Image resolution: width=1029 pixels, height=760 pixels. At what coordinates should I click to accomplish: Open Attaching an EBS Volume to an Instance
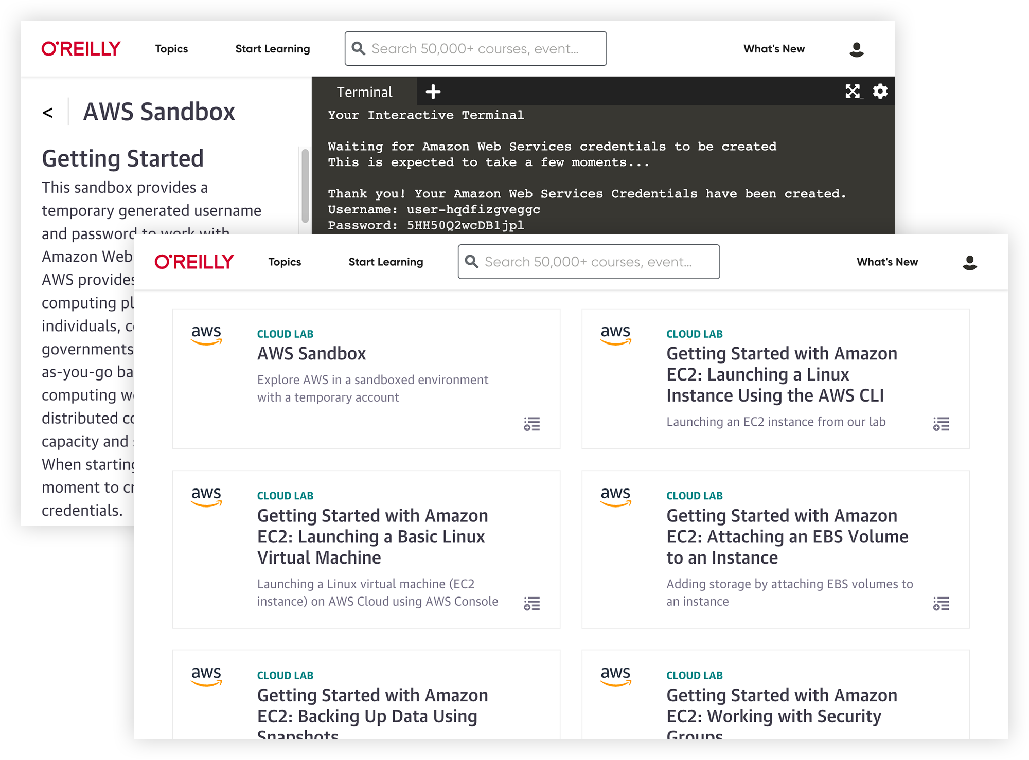coord(787,536)
